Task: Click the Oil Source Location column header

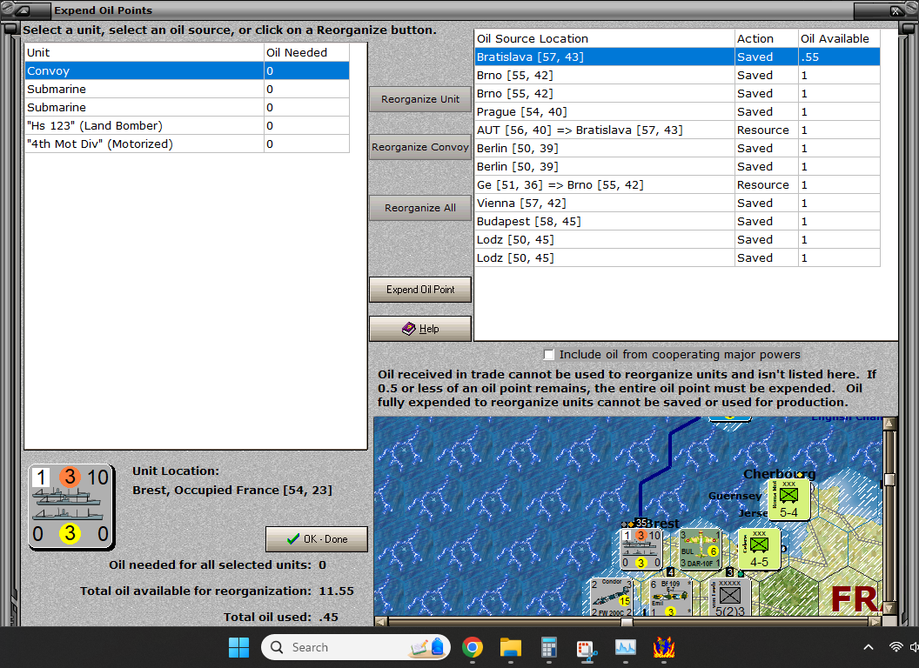Action: coord(604,38)
